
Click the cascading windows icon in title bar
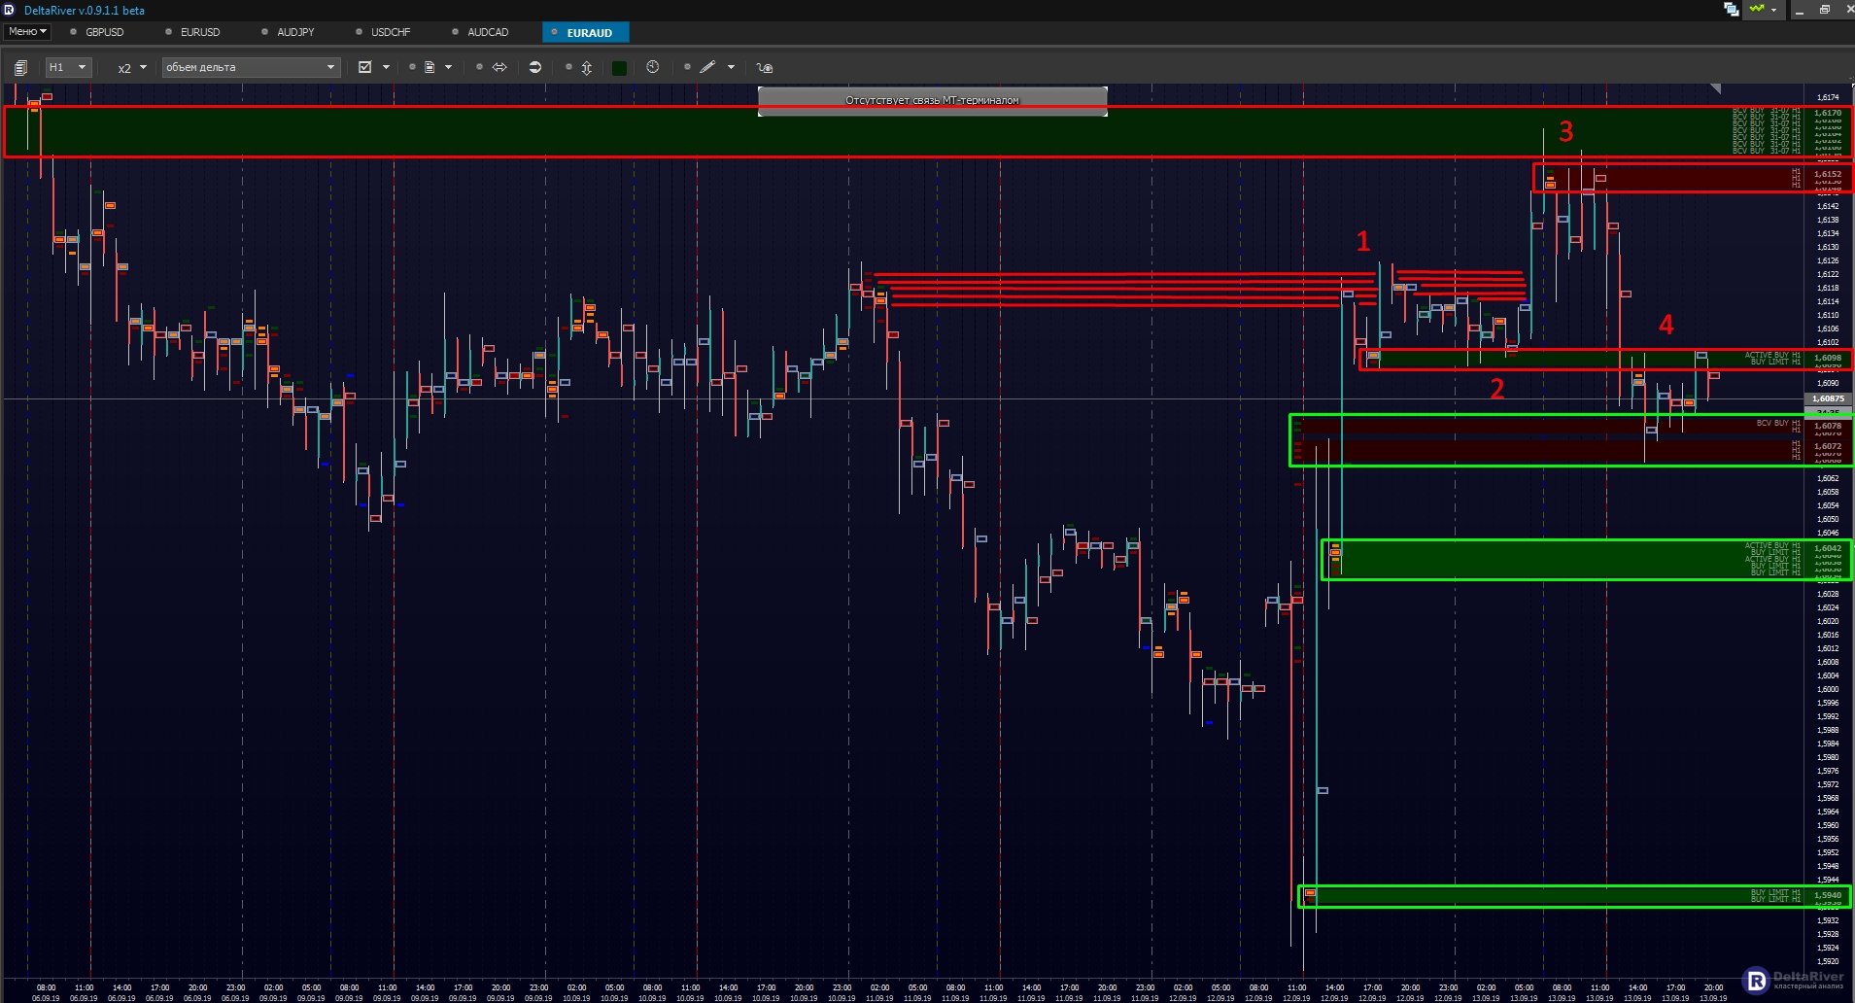pos(1731,10)
